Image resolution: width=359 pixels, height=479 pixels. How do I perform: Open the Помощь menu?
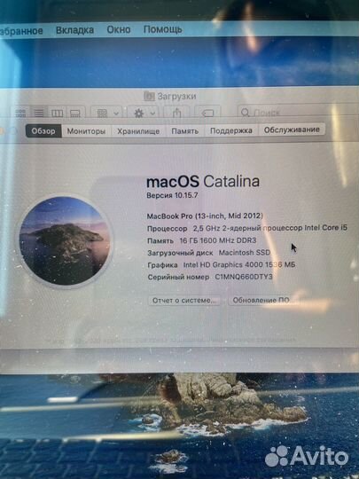point(163,29)
